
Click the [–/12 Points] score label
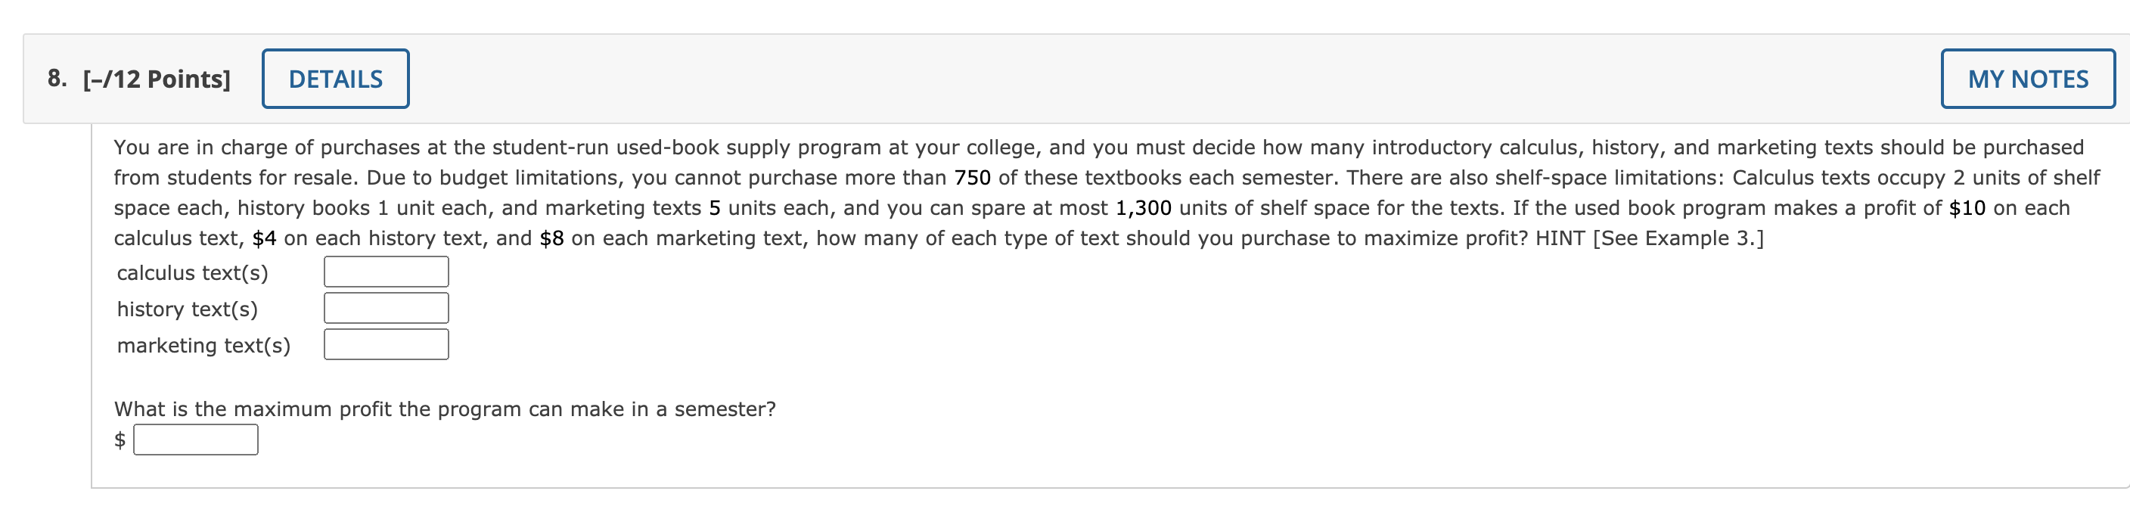[157, 79]
